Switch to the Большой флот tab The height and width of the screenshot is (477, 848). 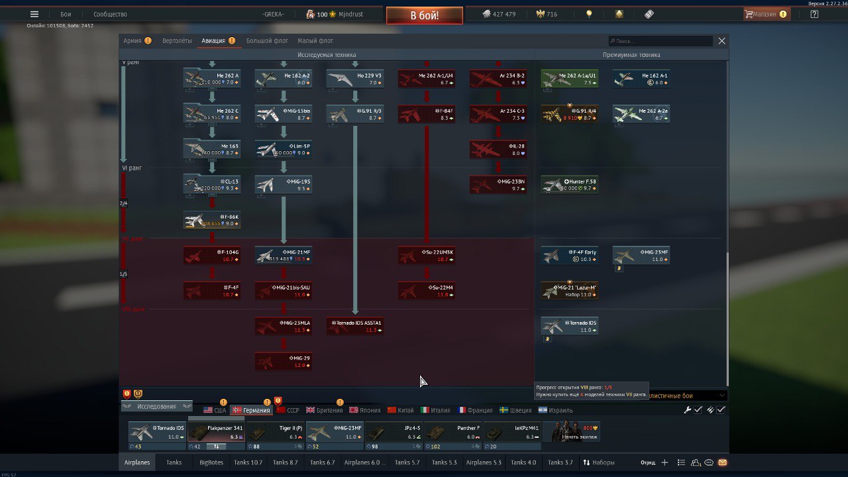pyautogui.click(x=267, y=40)
